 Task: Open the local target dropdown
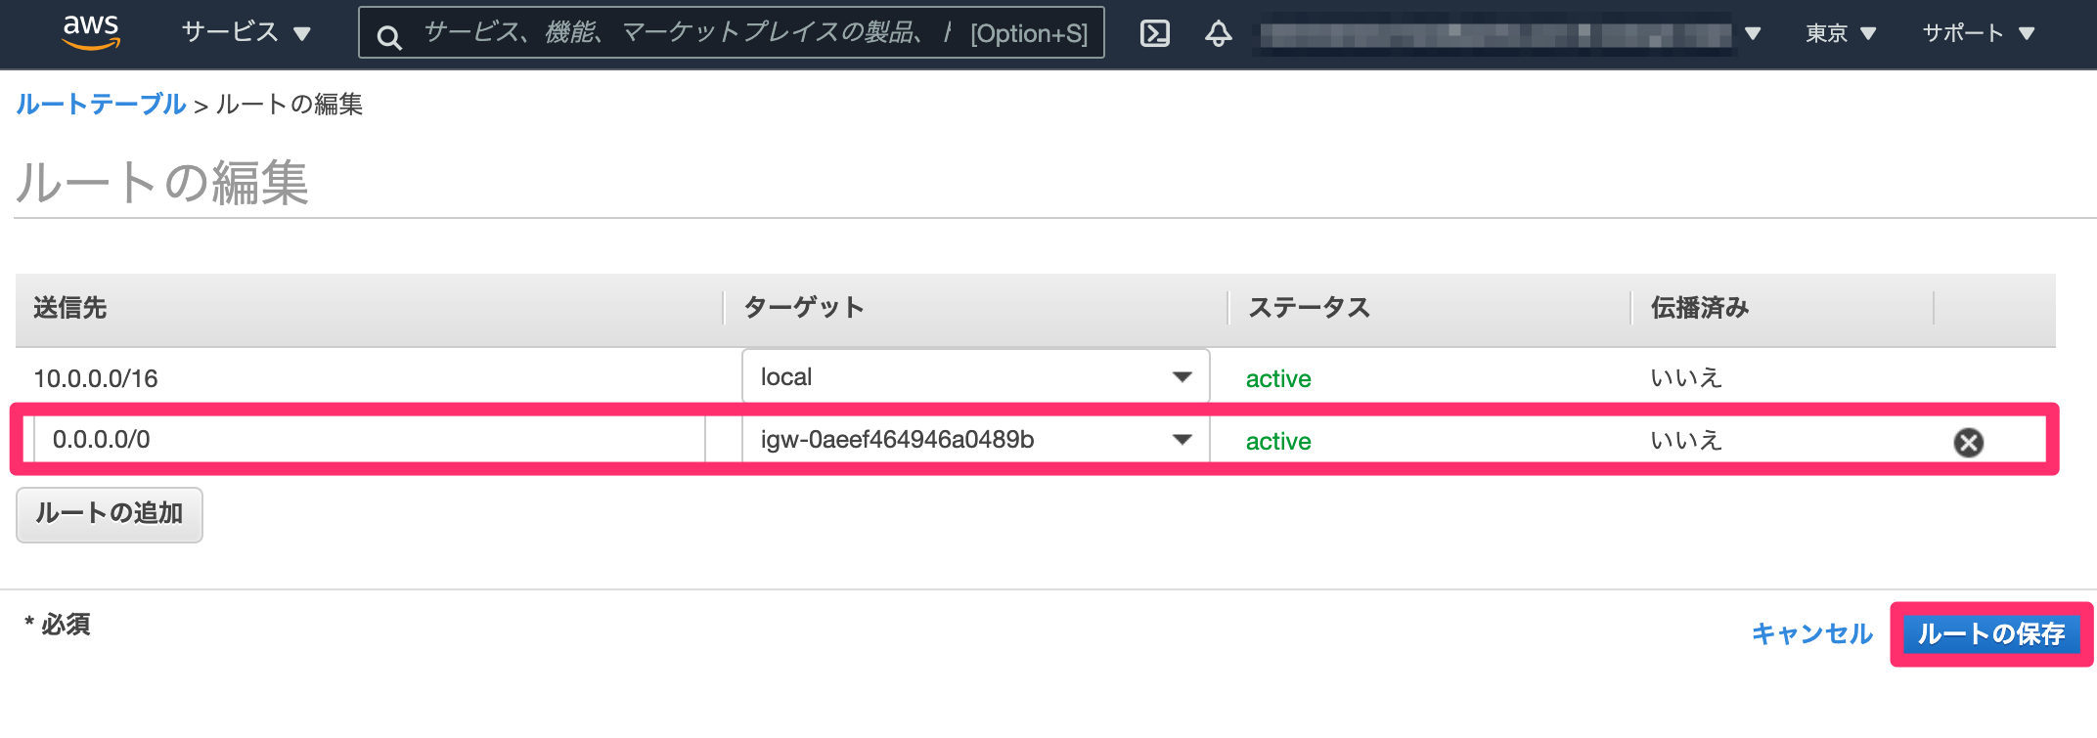click(x=976, y=376)
